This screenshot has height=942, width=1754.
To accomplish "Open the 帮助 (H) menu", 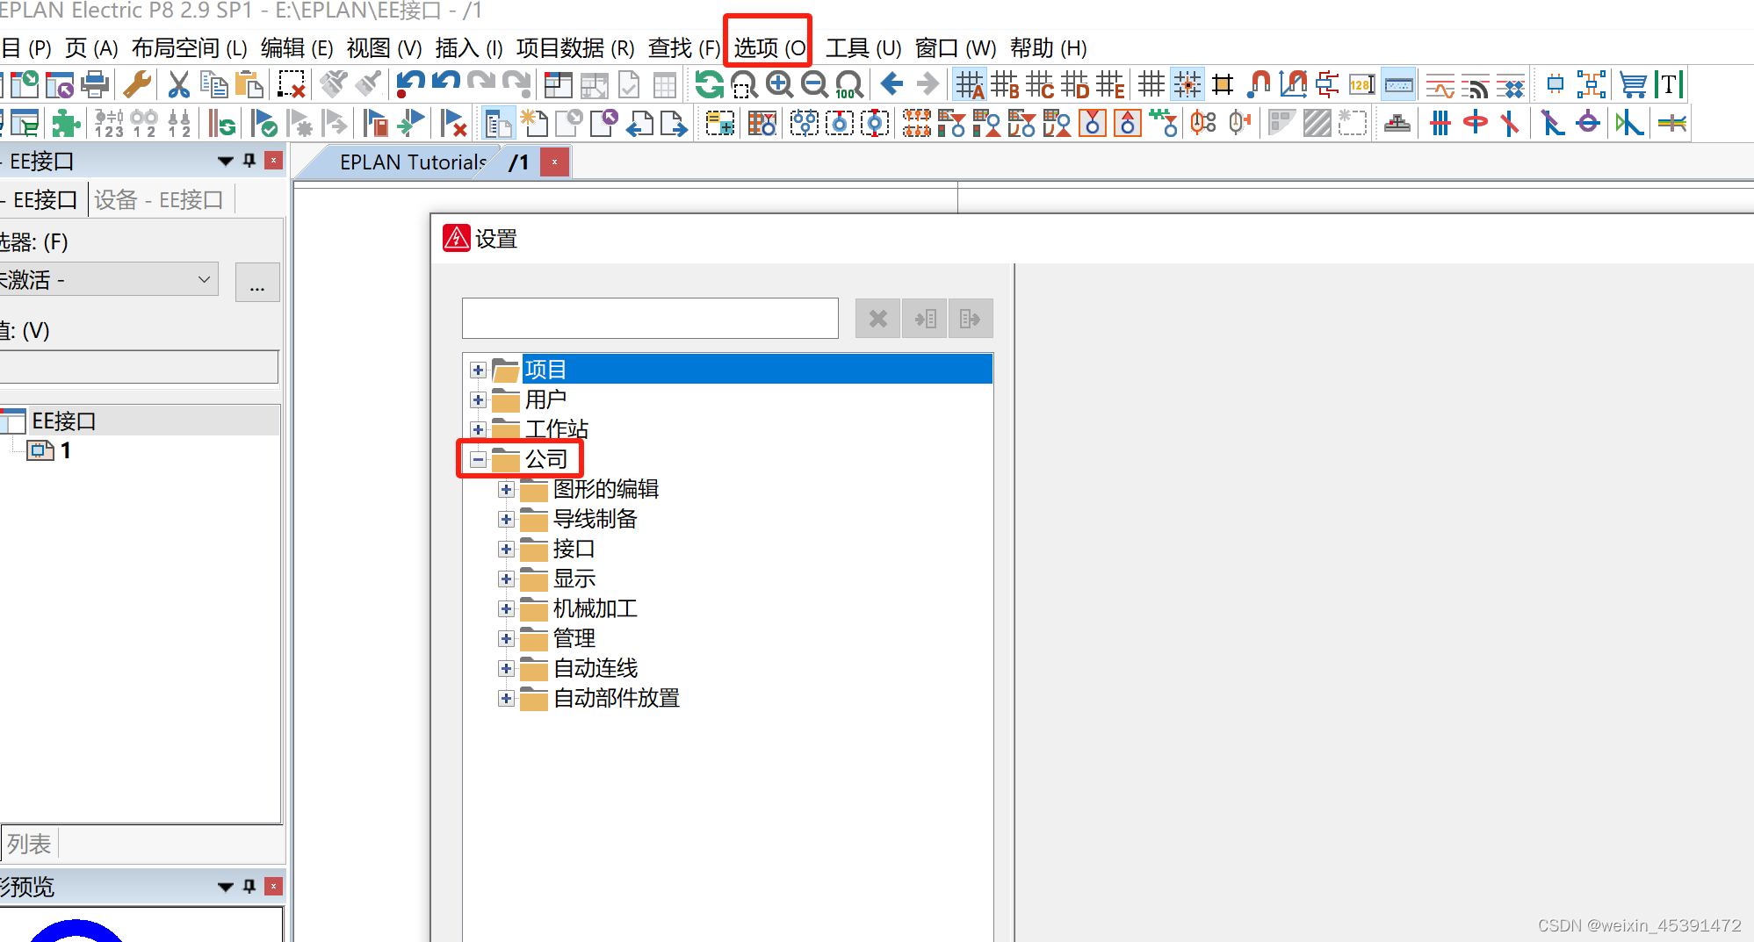I will pos(1048,48).
